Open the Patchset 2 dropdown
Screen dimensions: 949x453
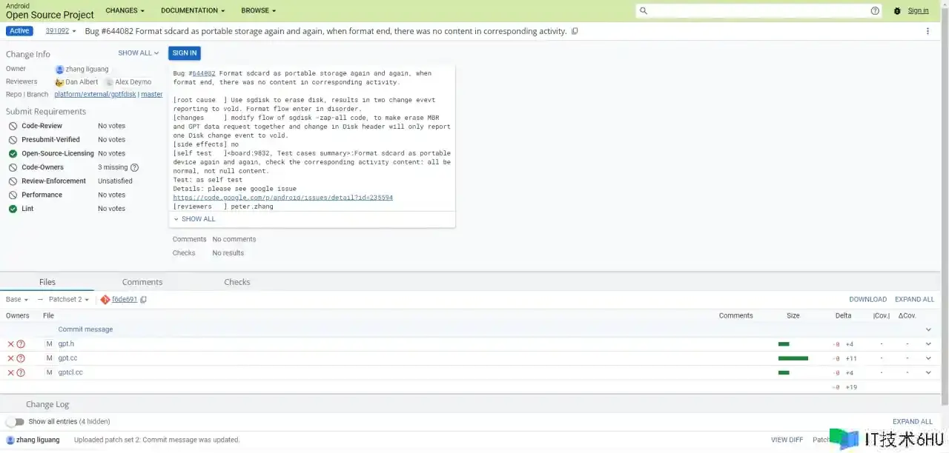coord(69,300)
